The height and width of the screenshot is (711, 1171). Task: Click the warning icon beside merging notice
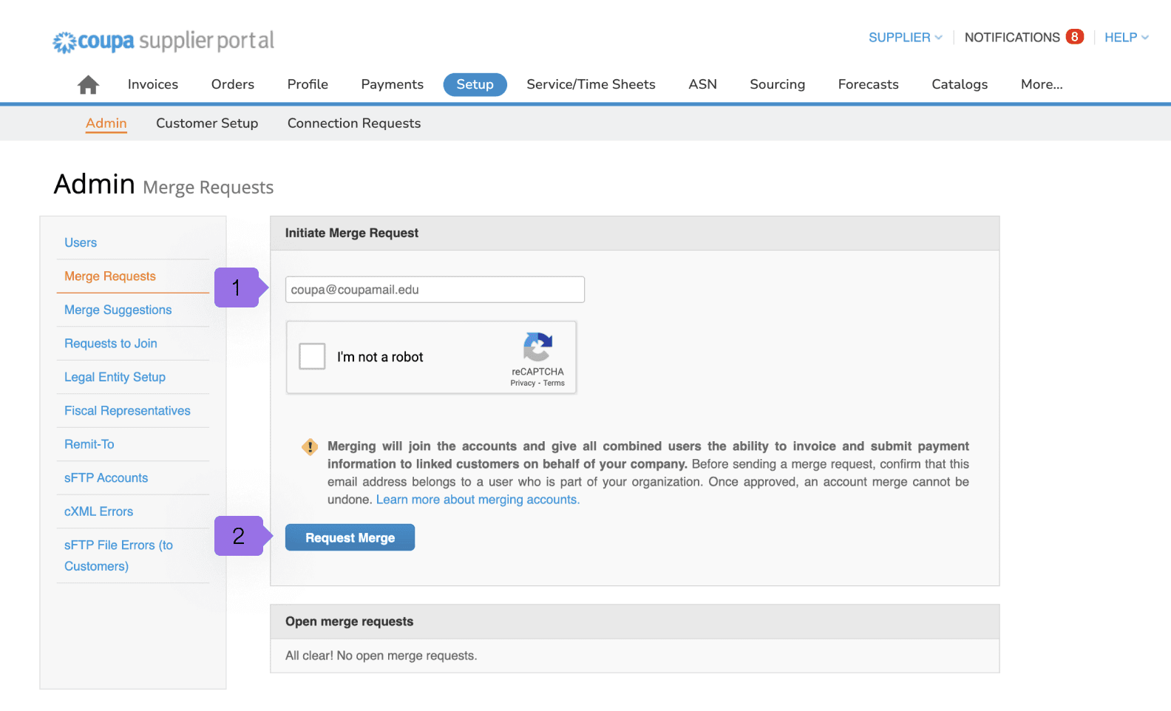310,446
